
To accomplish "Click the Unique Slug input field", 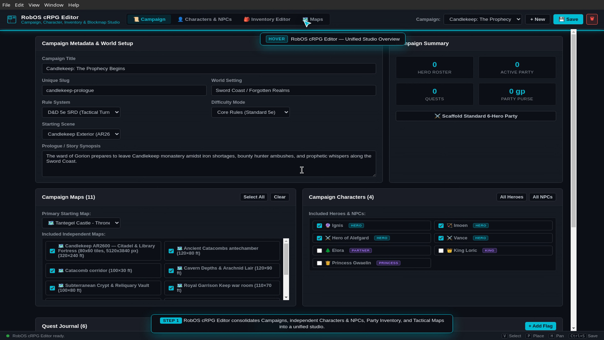I will click(x=124, y=90).
